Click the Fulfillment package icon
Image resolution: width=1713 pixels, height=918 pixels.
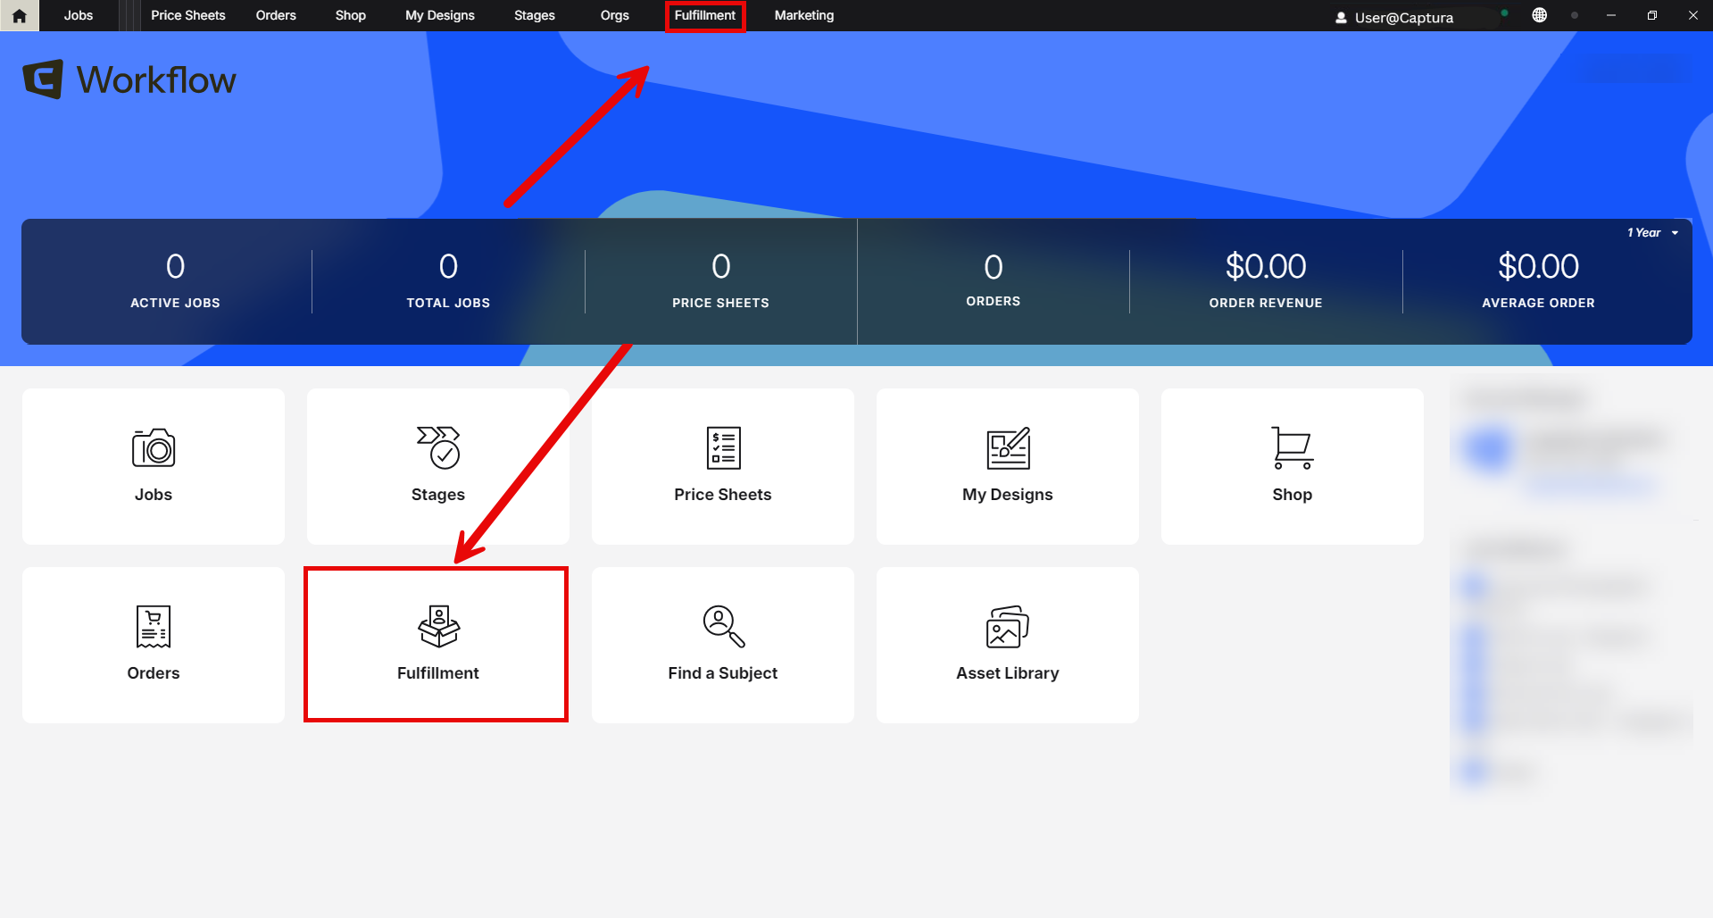coord(438,626)
